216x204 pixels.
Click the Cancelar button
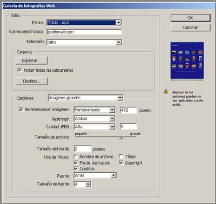pos(190,28)
